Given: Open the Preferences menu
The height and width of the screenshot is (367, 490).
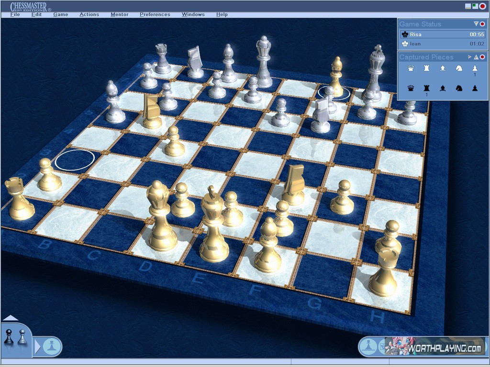Looking at the screenshot, I should [x=155, y=14].
